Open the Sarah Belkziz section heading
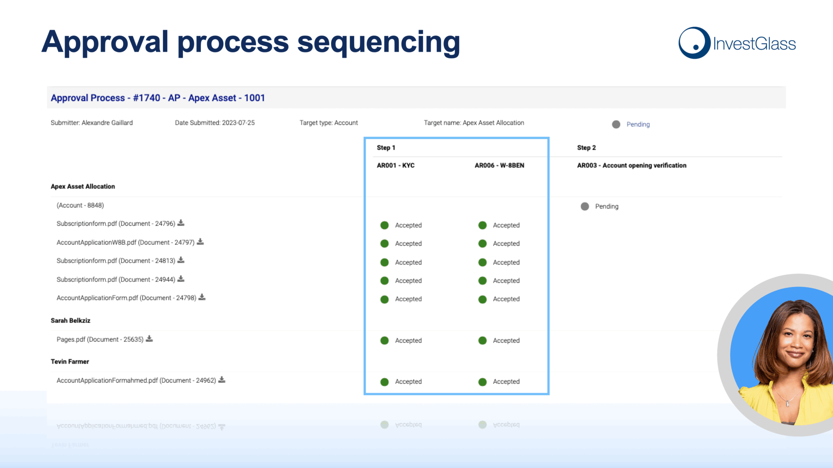 tap(70, 320)
